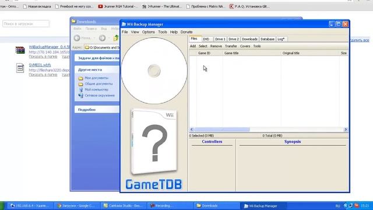Open the Вид menu in Downloads explorer window
This screenshot has width=373, height=210.
pos(104,29)
